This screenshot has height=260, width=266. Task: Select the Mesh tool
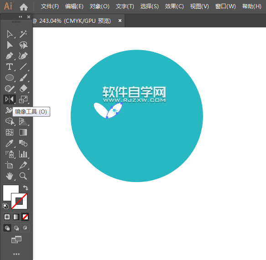(x=10, y=132)
